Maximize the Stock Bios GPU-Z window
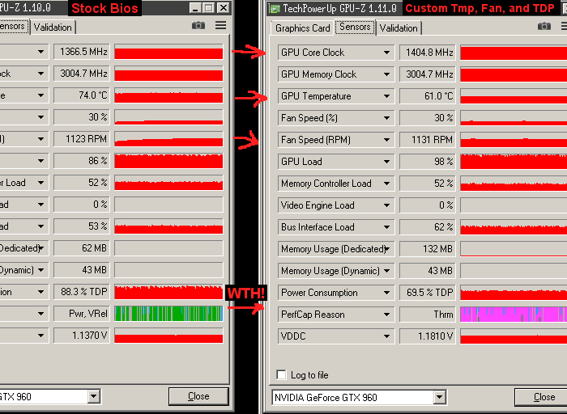This screenshot has width=567, height=414. (209, 7)
